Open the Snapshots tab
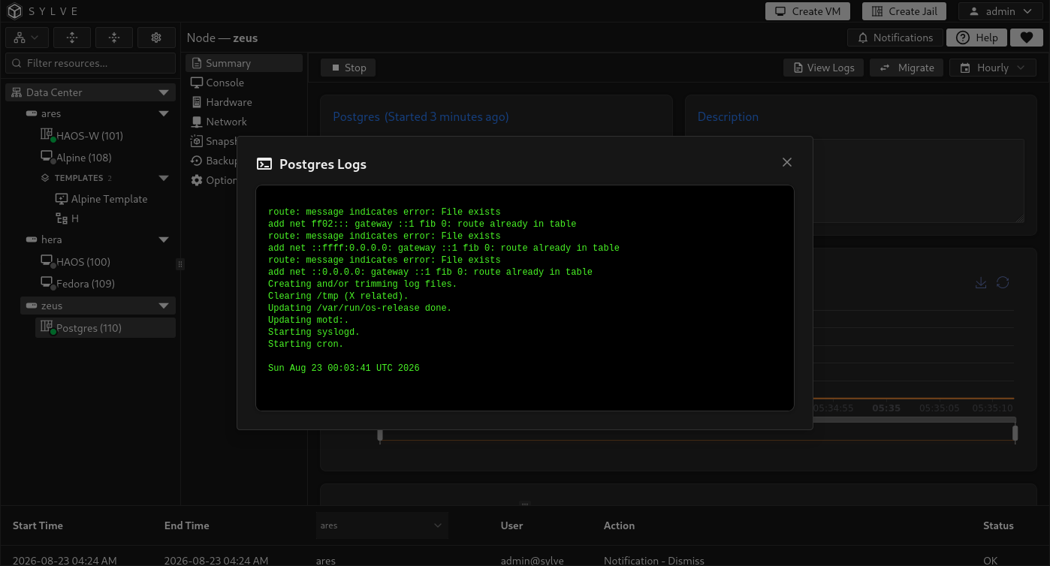Screen dimensions: 1050x566 tap(214, 141)
